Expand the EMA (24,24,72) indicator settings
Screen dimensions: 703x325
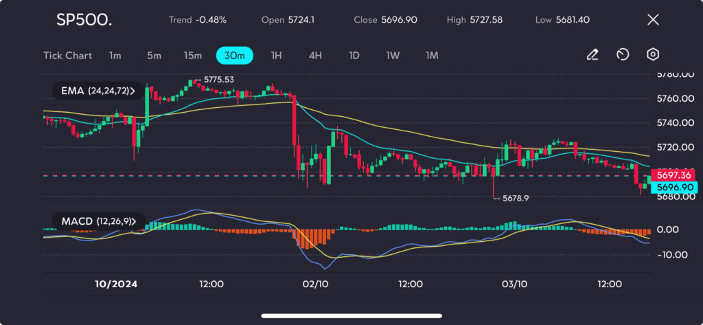[x=94, y=90]
